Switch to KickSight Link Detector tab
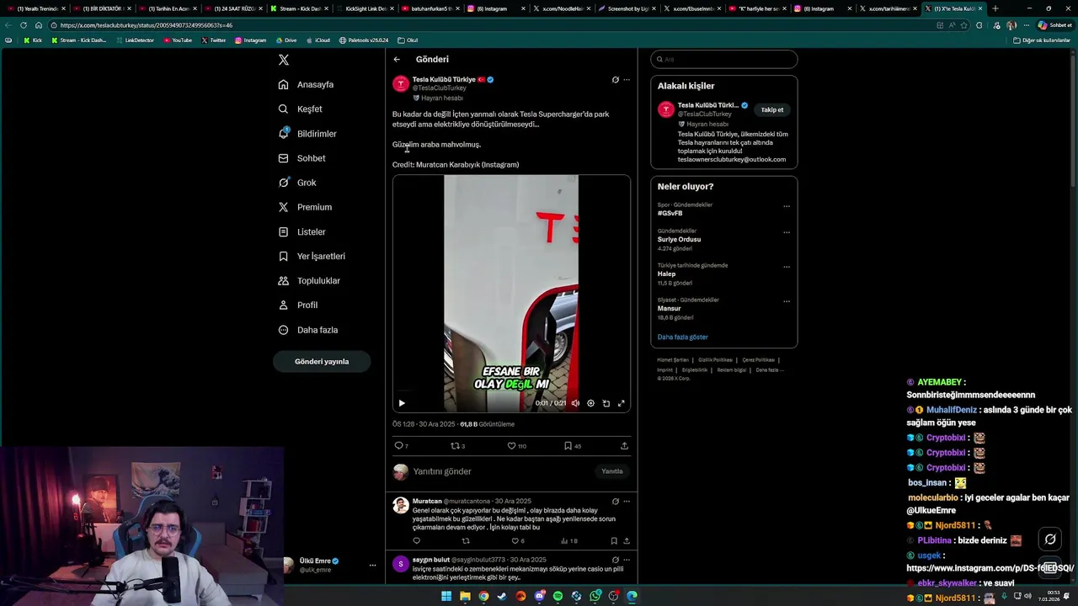 click(366, 8)
